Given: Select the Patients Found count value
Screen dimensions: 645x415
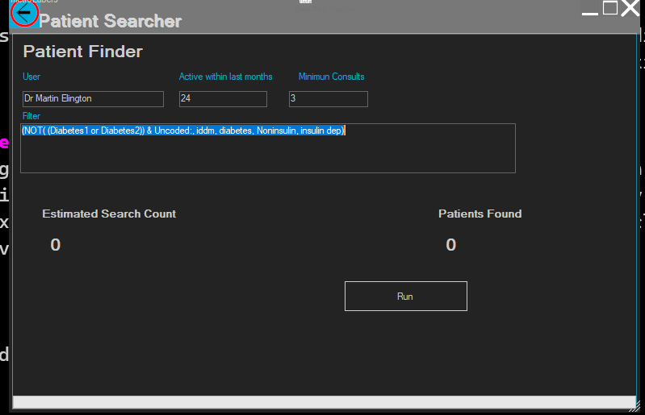Looking at the screenshot, I should click(x=450, y=245).
